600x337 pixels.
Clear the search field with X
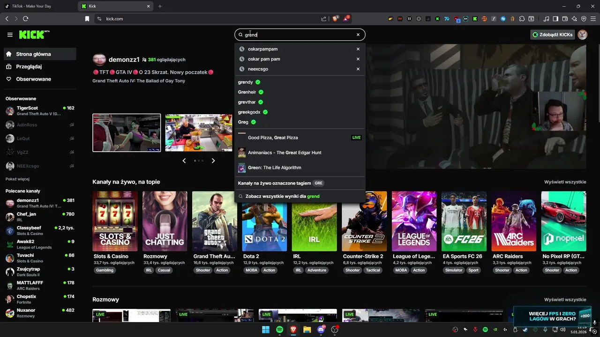pyautogui.click(x=358, y=35)
